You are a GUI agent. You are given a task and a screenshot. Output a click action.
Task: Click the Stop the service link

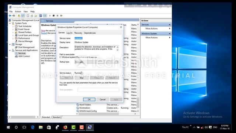coord(43,31)
